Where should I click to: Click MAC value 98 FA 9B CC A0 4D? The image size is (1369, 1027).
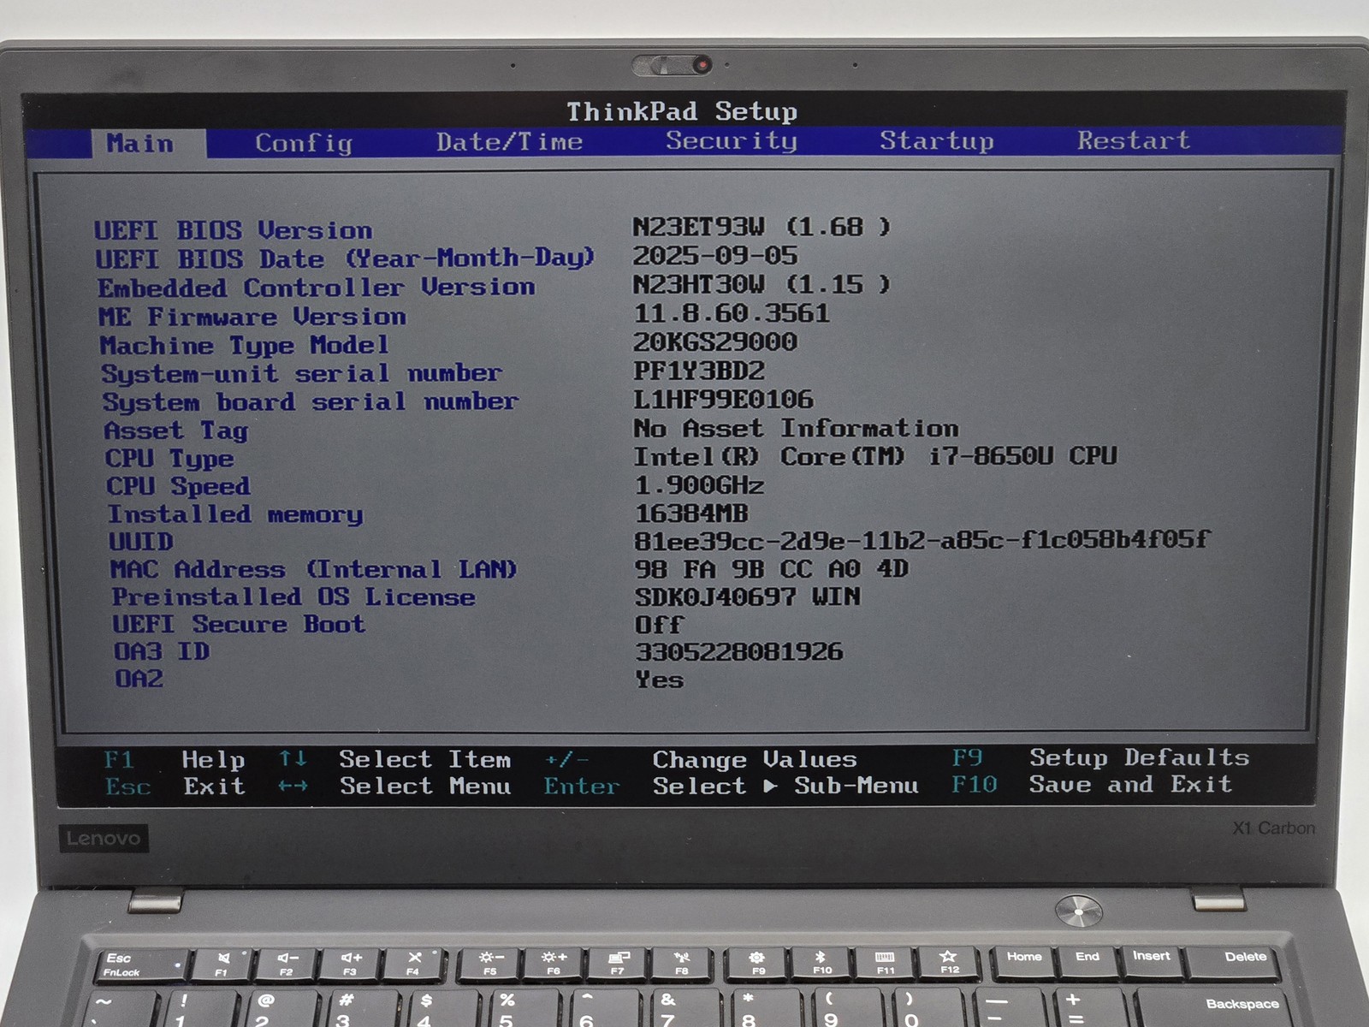coord(772,568)
